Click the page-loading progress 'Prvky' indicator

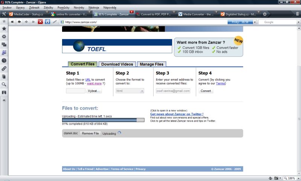[240, 22]
